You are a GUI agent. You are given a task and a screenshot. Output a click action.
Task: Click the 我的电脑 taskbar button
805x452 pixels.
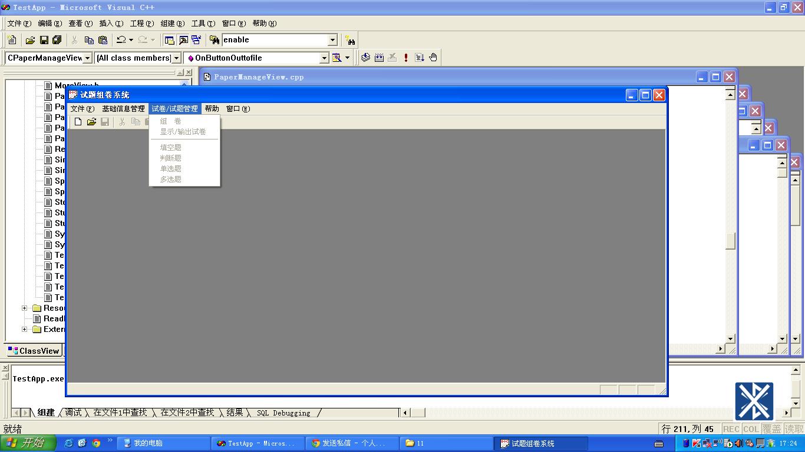tap(163, 443)
